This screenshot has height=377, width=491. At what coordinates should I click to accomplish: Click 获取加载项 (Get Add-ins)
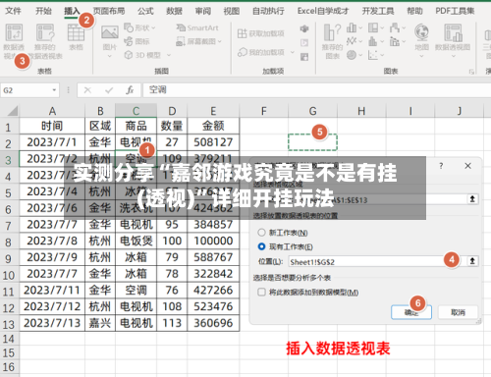click(x=261, y=33)
